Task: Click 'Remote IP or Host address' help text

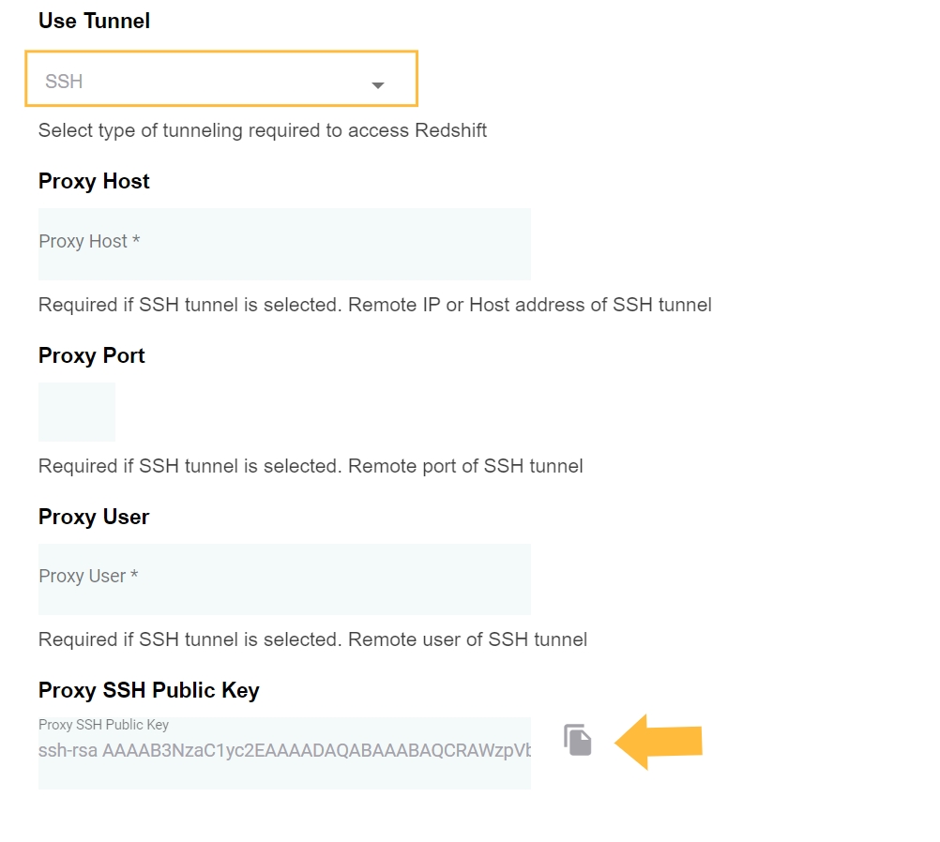Action: (x=530, y=305)
